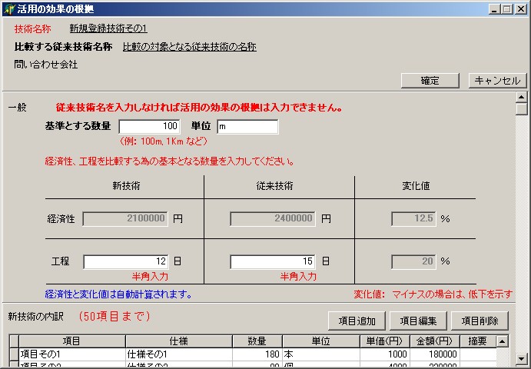Click the scrollbar up arrow

coord(521,98)
